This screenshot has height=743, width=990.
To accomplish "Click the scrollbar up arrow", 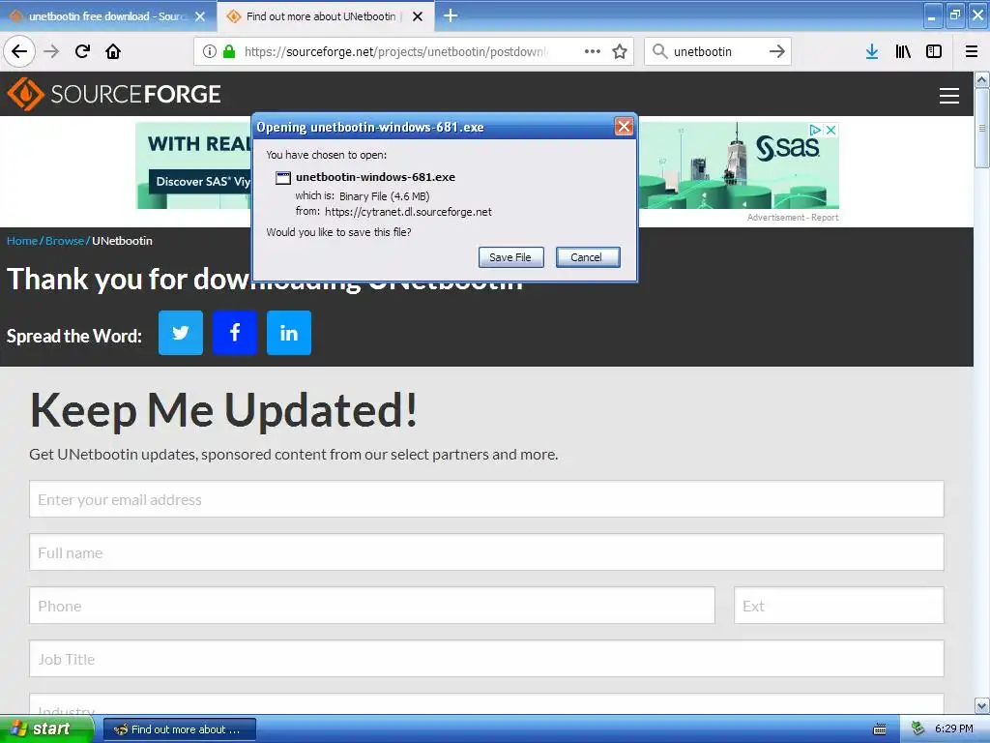I will pos(981,80).
